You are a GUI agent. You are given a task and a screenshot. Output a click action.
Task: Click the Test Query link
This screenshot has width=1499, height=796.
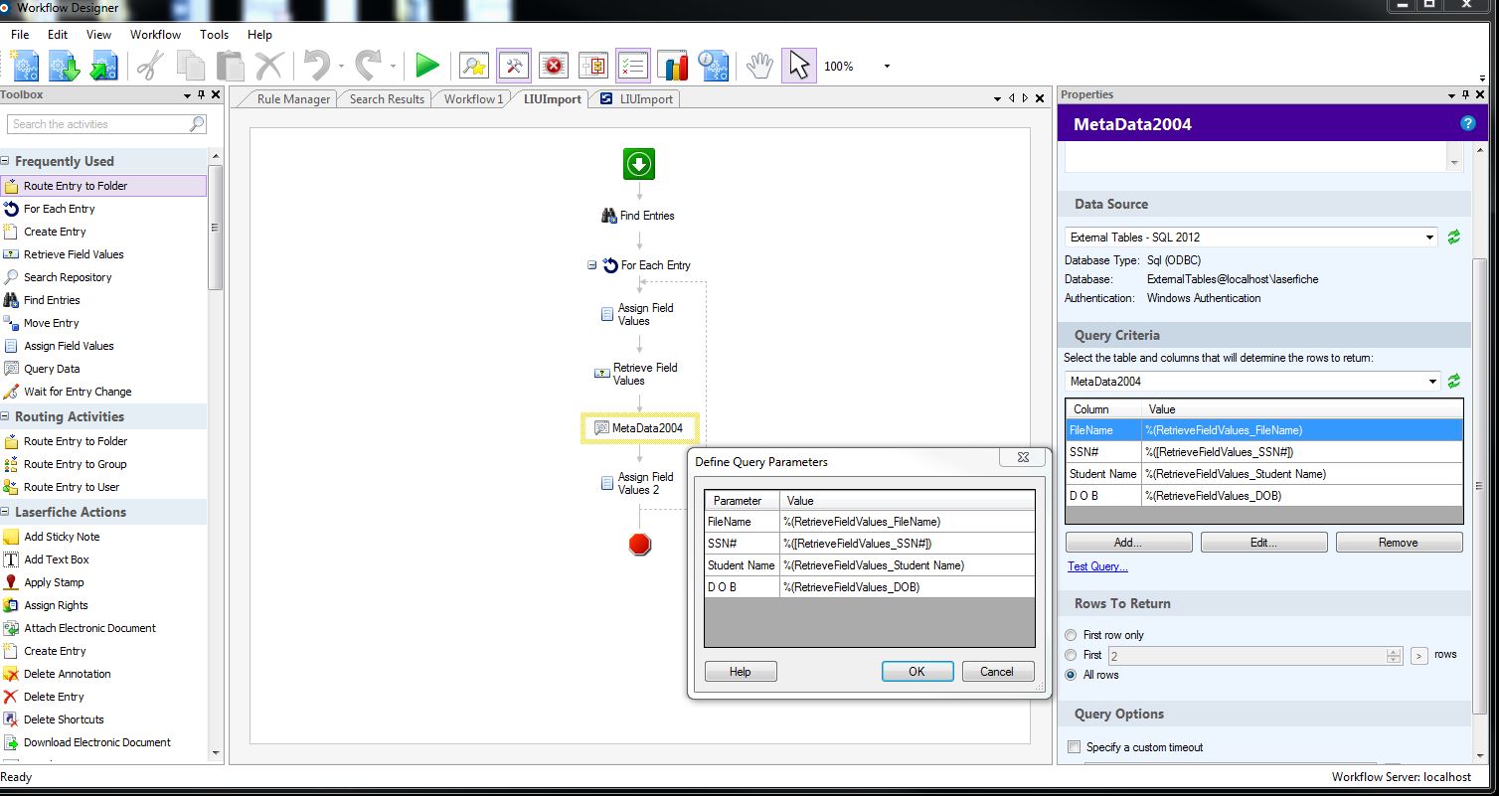pos(1097,566)
